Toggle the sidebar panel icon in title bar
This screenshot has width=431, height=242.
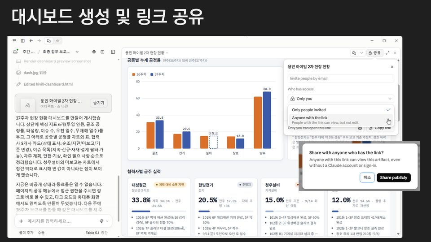tap(23, 41)
